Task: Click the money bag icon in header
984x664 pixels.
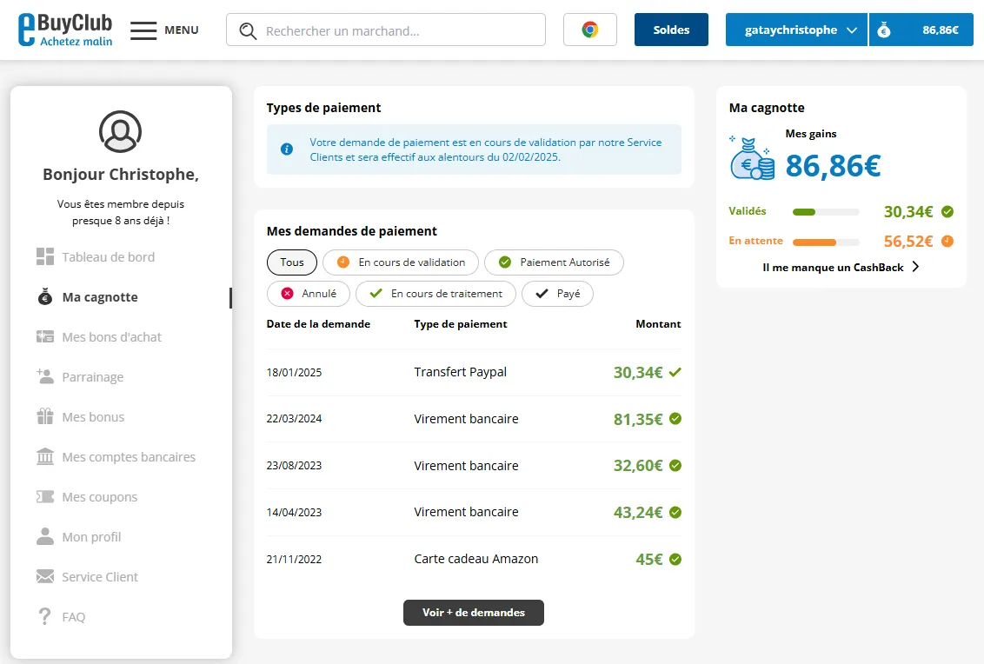Action: pos(883,30)
